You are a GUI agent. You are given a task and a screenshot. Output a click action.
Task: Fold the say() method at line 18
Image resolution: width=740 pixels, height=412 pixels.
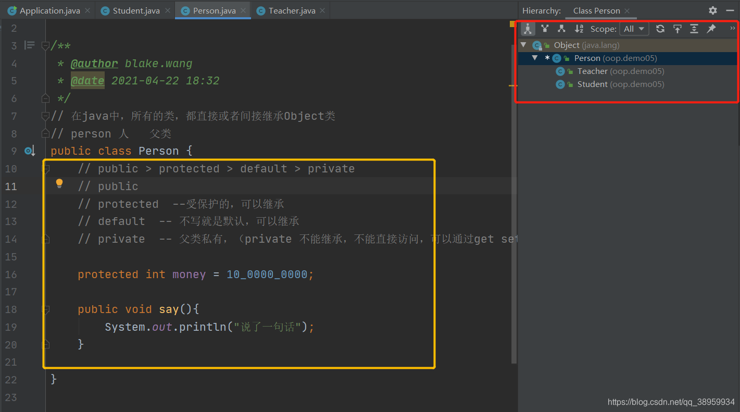[45, 309]
